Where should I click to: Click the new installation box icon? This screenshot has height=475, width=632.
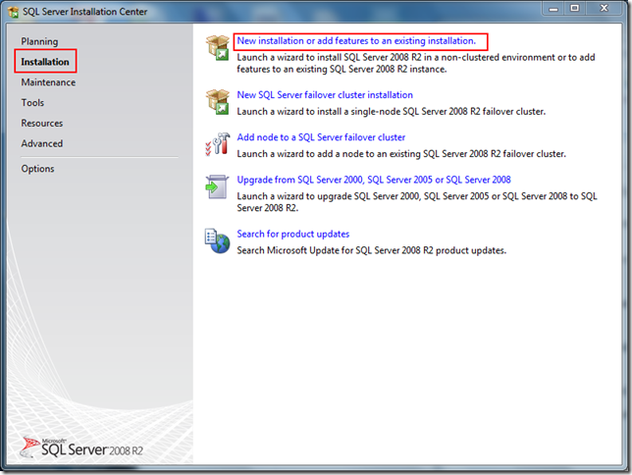[218, 47]
